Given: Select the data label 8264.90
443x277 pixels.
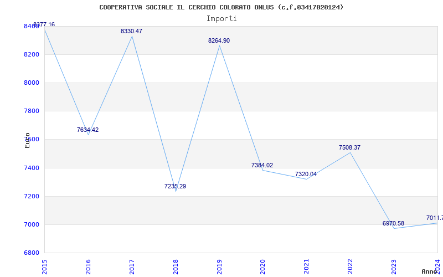Looking at the screenshot, I should [219, 40].
